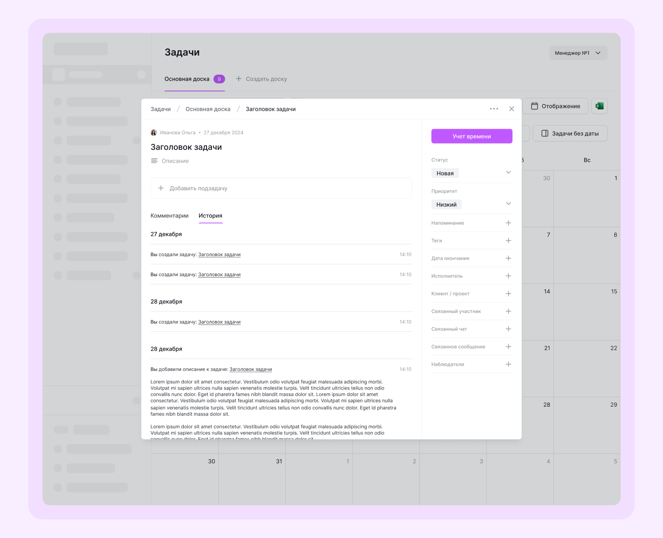The image size is (663, 538).
Task: Add Связанный чат with plus icon
Action: pos(508,329)
